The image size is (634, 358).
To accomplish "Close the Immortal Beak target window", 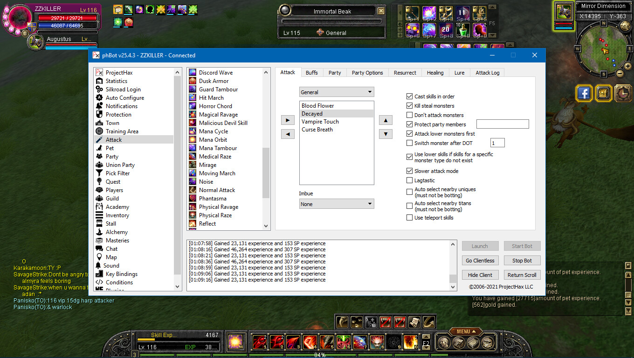I will (381, 11).
